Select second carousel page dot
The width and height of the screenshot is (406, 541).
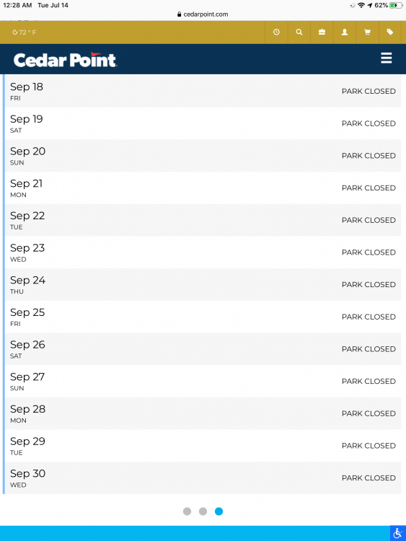coord(203,511)
